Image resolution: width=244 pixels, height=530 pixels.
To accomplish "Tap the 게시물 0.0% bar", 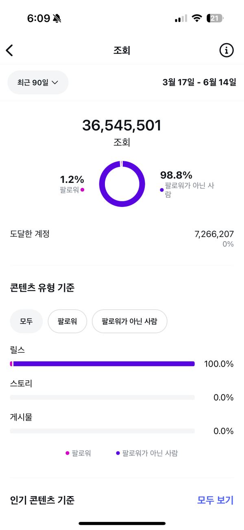I will [102, 431].
